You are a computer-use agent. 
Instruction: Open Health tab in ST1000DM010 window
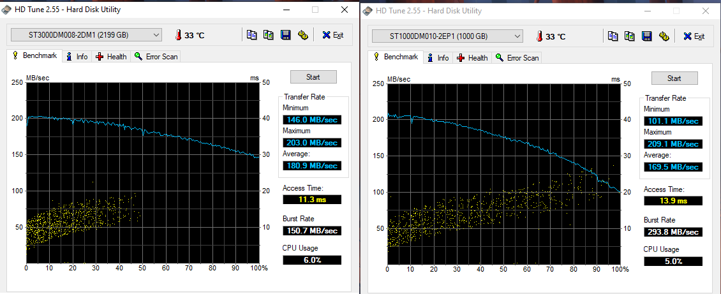click(472, 58)
